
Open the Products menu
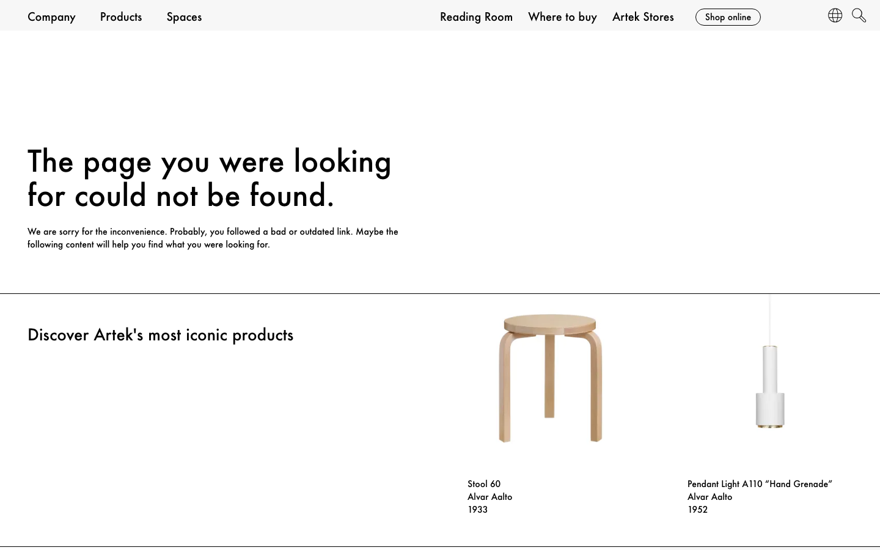[x=121, y=16]
